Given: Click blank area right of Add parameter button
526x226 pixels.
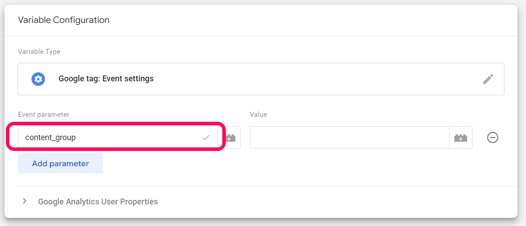Looking at the screenshot, I should point(270,164).
